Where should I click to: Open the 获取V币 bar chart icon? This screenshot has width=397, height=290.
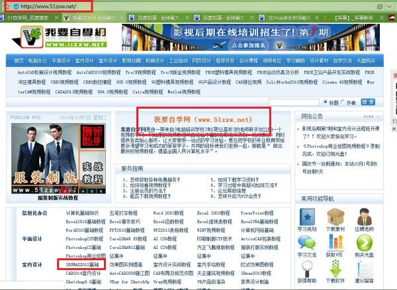point(335,242)
